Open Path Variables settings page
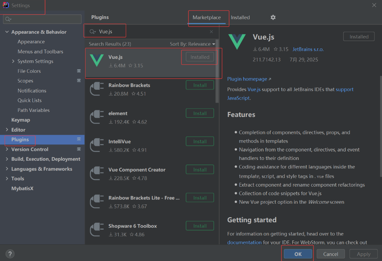The height and width of the screenshot is (261, 382). [x=34, y=110]
